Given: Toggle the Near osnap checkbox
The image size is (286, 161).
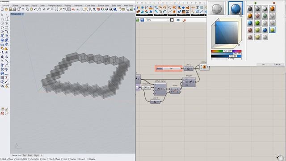Looking at the screenshot, I should click(8, 159).
